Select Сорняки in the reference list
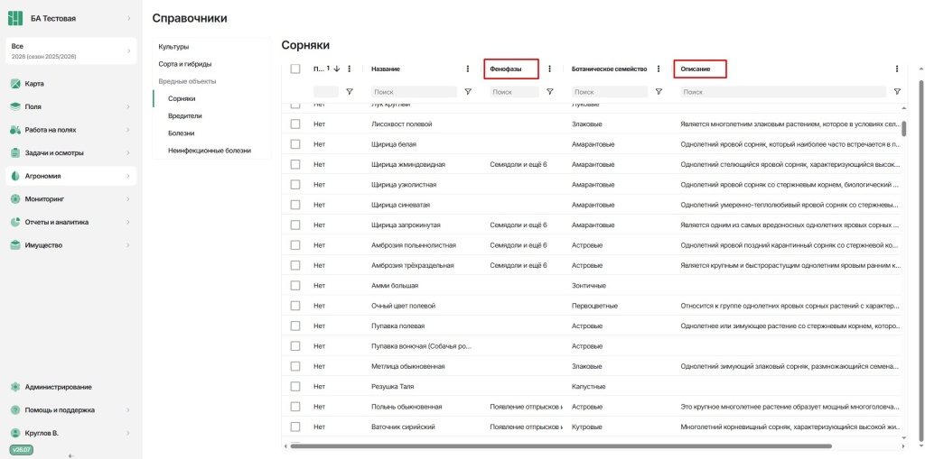Screen dimensions: 925x459 pos(182,98)
